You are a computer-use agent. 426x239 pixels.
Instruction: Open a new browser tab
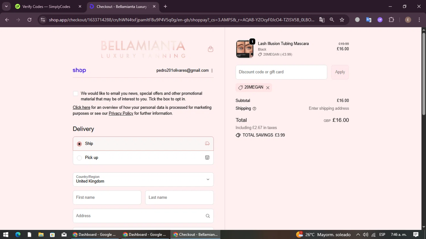165,7
